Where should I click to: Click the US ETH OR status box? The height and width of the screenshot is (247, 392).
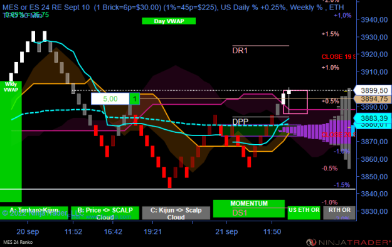(304, 213)
